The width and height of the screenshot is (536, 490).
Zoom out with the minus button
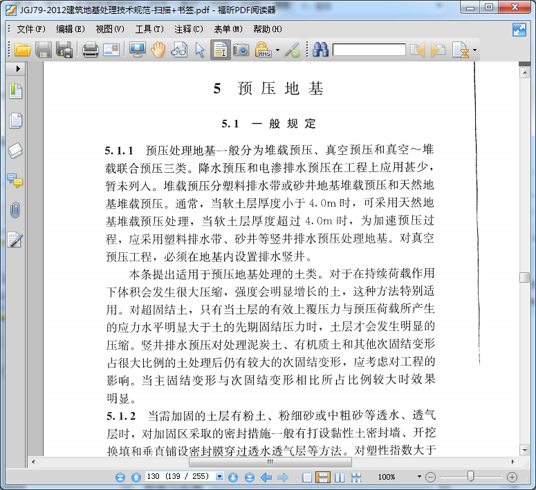tap(430, 477)
